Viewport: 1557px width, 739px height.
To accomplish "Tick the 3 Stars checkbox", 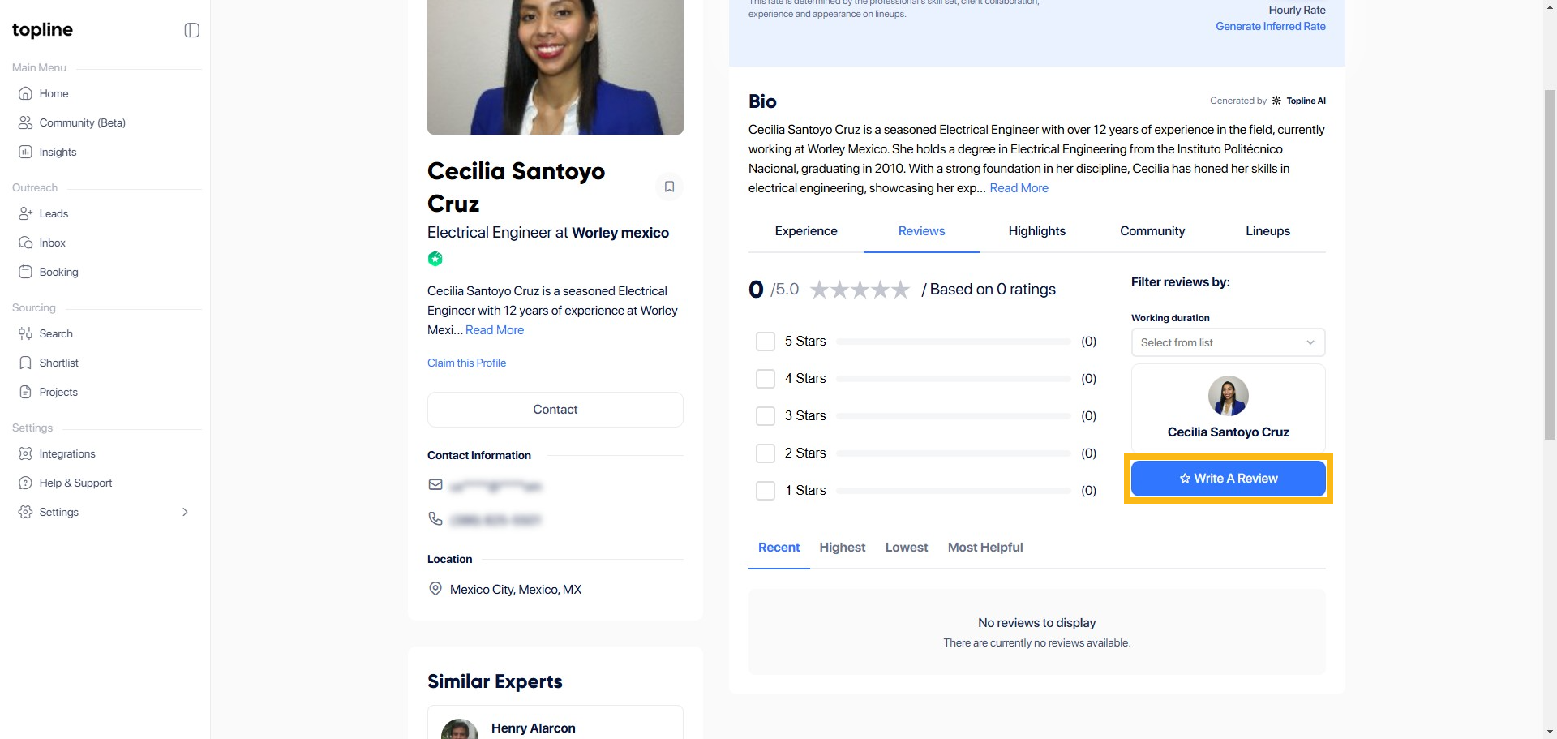I will coord(765,416).
